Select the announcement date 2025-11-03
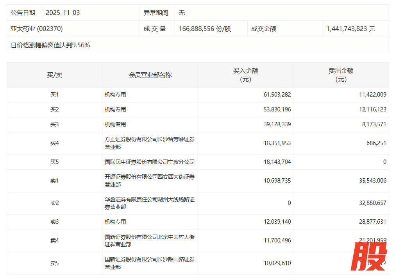 pos(63,13)
